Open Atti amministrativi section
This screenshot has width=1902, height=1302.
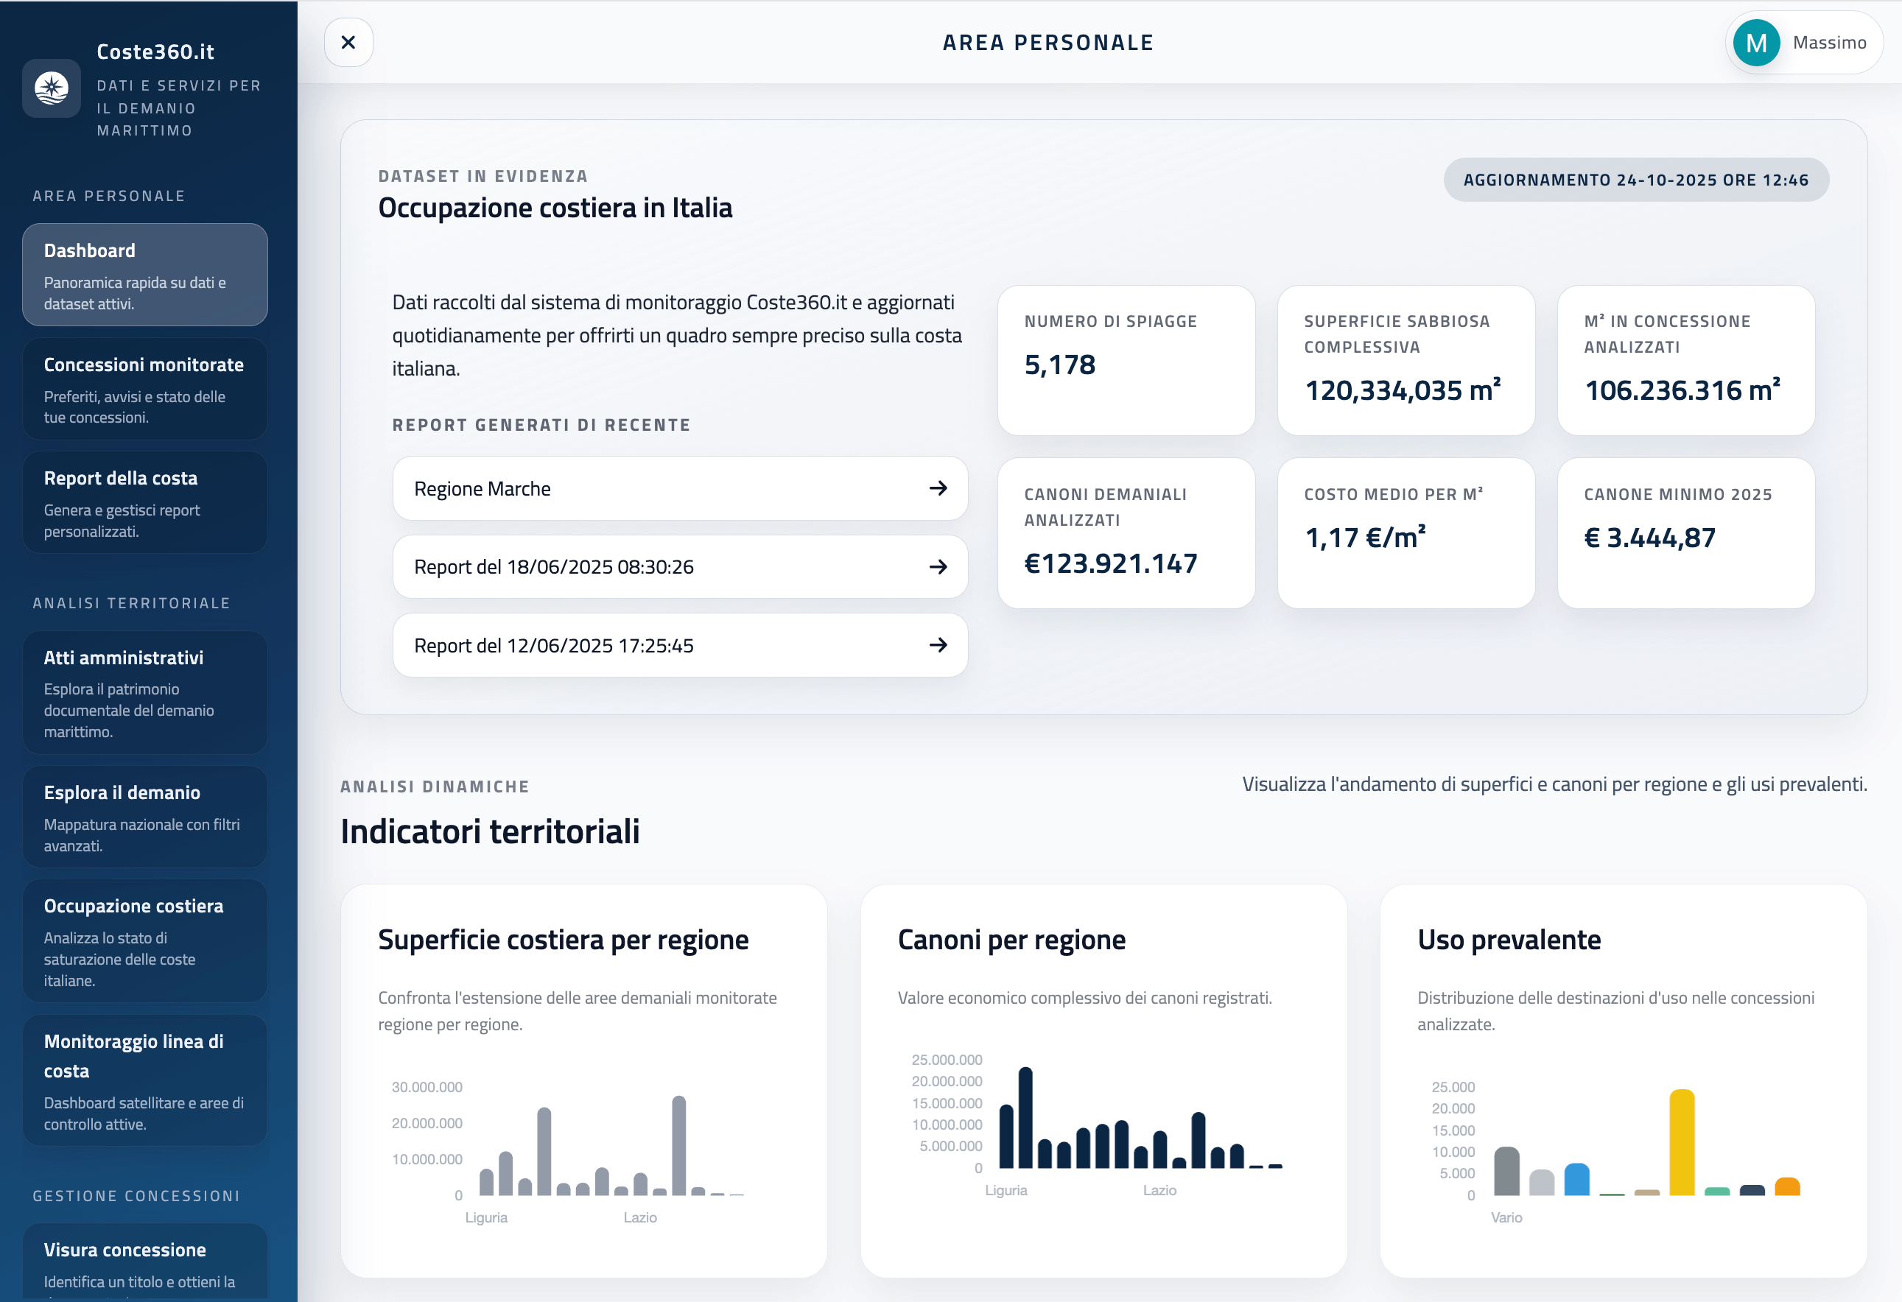(145, 692)
